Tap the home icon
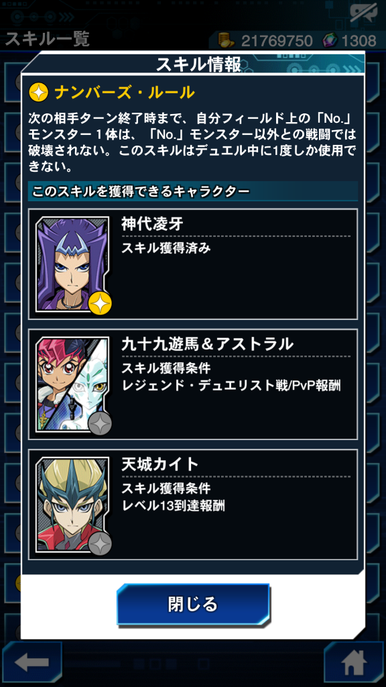386x687 pixels. click(x=354, y=664)
